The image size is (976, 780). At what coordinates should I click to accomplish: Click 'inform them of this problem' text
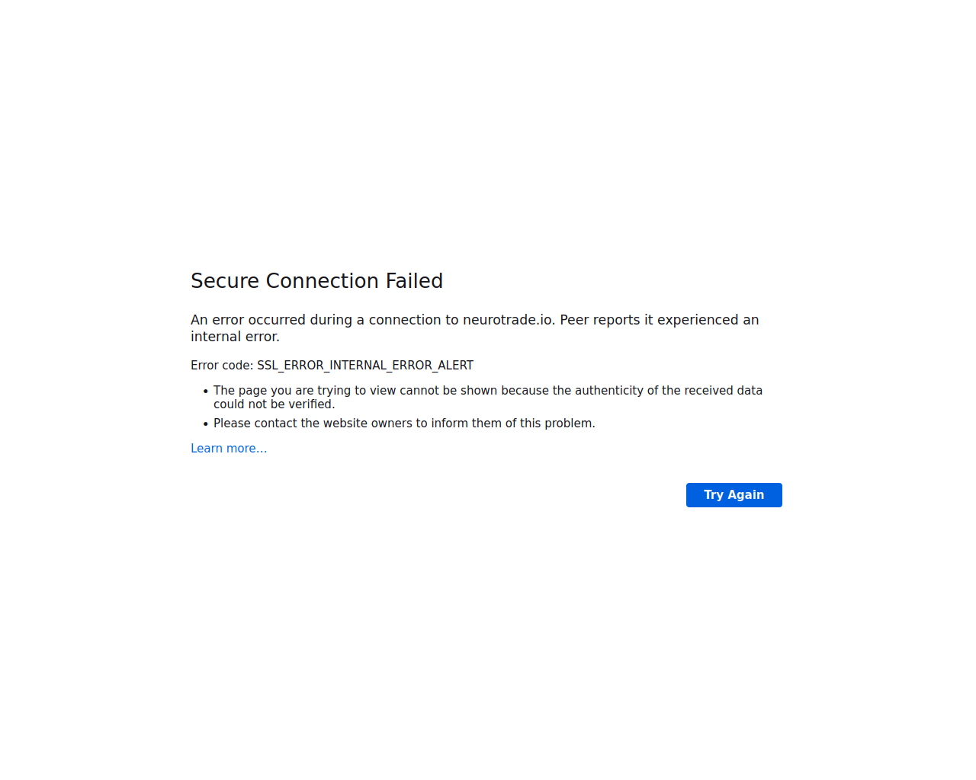[512, 424]
